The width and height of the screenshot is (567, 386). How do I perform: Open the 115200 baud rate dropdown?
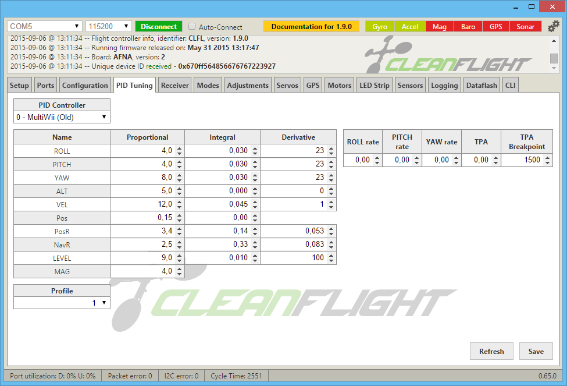[109, 26]
